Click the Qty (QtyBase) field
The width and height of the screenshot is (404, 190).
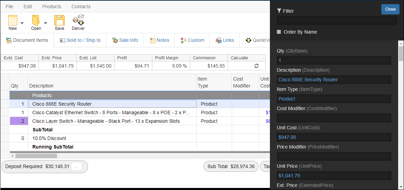(334, 60)
